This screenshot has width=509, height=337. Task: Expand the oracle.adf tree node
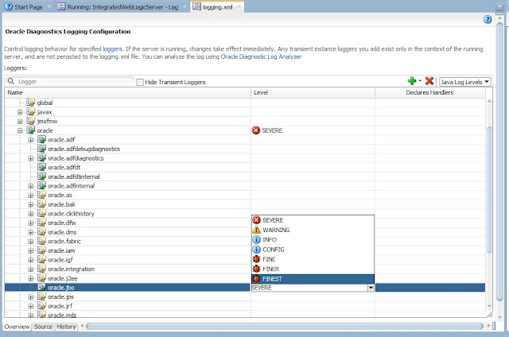point(31,140)
